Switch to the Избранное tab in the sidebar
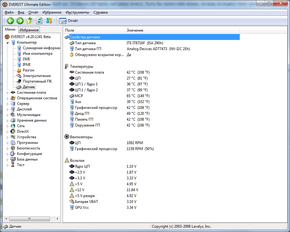The image size is (290, 232). pyautogui.click(x=29, y=30)
